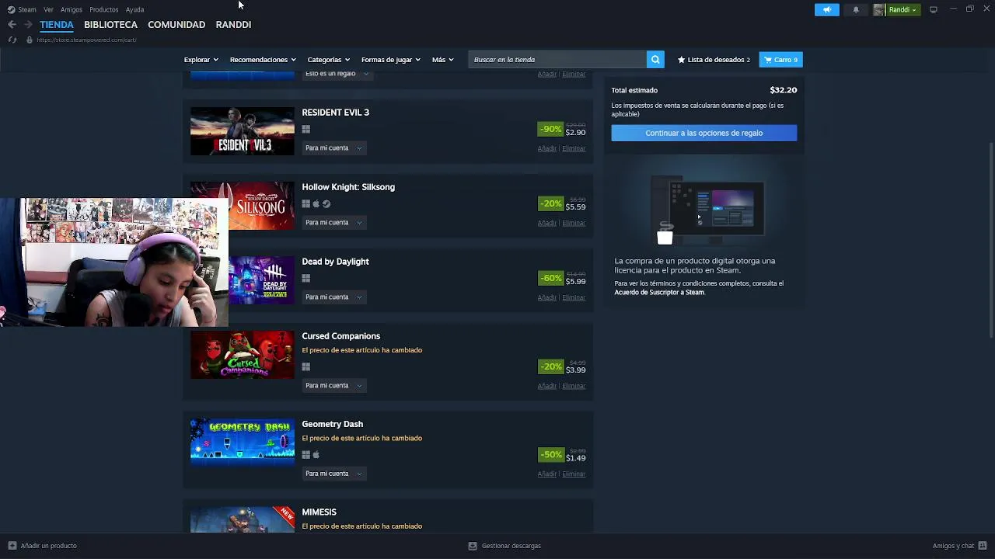Go forward with the right arrow
The image size is (995, 559).
(28, 25)
